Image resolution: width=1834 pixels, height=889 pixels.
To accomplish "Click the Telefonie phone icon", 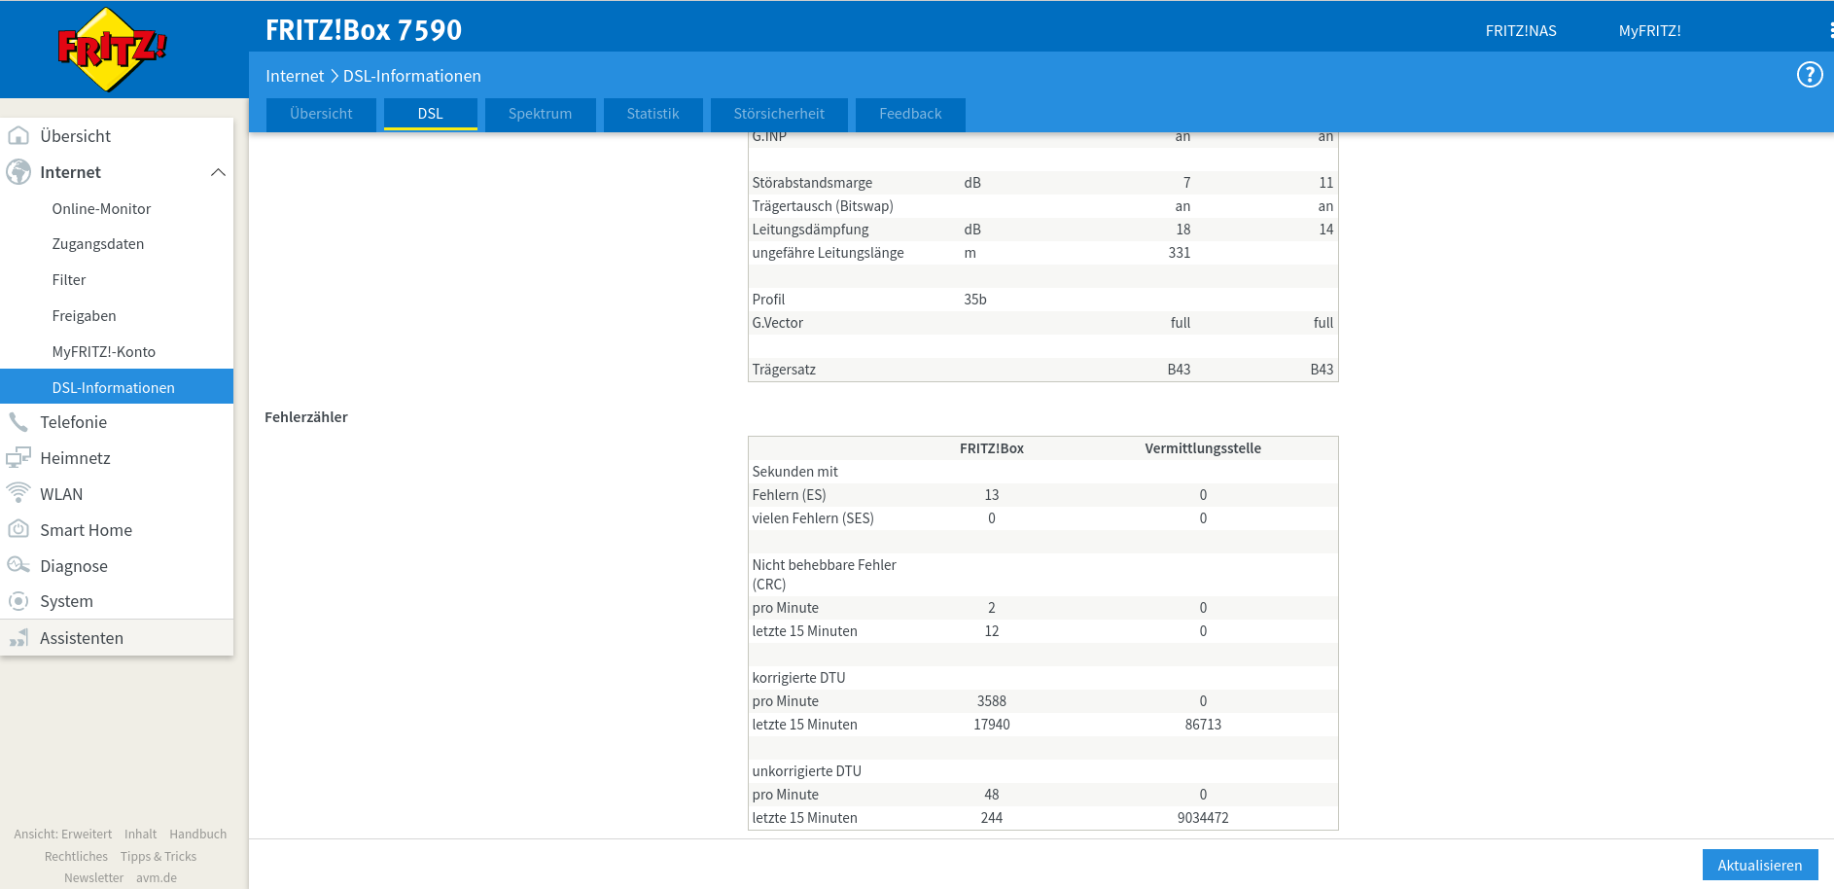I will pyautogui.click(x=18, y=422).
